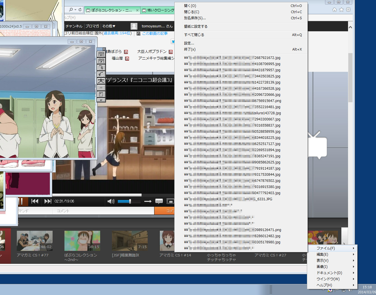Image resolution: width=376 pixels, height=295 pixels.
Task: Click the video seek progress bar
Action: (x=113, y=195)
